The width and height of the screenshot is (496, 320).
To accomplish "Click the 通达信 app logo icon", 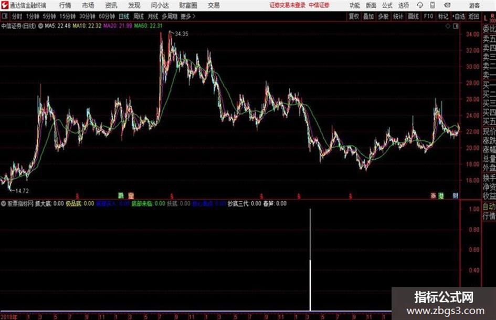I will (5, 5).
